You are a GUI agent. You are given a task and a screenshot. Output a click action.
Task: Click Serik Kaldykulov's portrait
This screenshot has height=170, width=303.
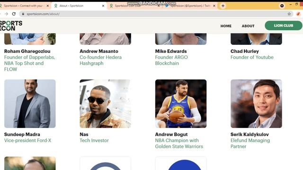256,103
